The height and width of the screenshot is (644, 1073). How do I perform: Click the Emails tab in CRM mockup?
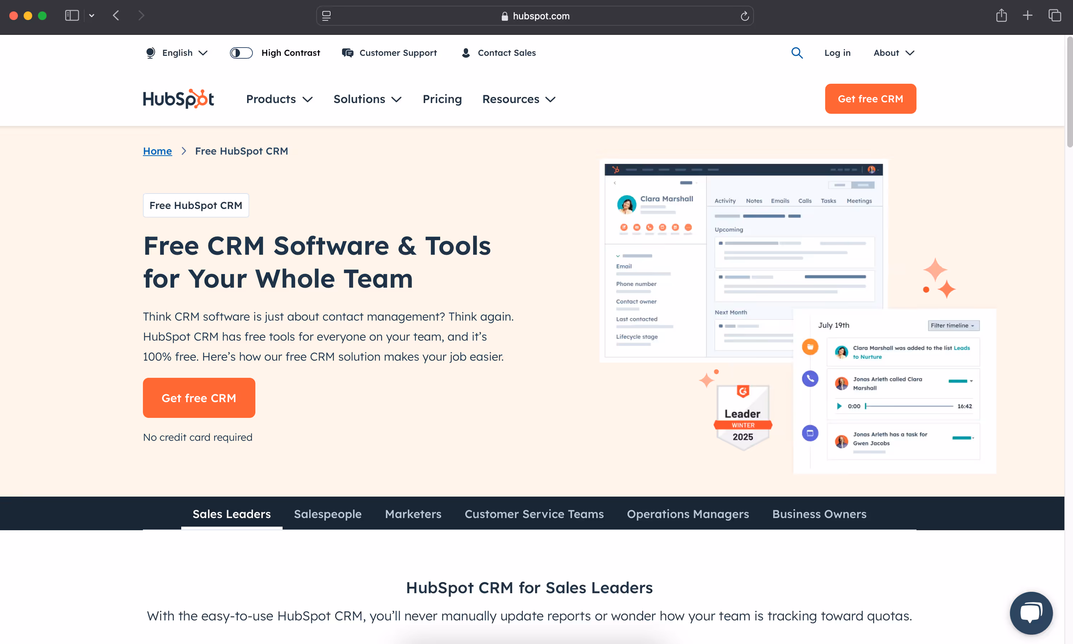point(780,201)
